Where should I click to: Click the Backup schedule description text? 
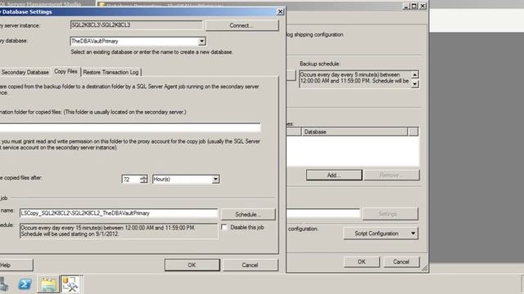pos(355,78)
